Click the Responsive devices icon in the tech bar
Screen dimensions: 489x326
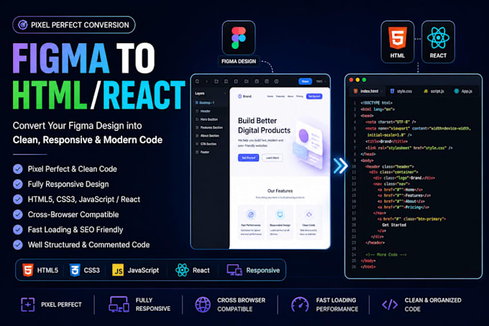pos(234,270)
